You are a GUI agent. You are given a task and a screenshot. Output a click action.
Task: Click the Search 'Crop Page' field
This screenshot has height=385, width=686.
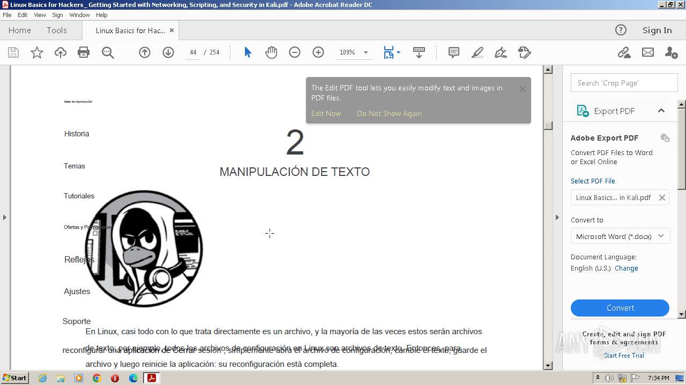[x=624, y=83]
